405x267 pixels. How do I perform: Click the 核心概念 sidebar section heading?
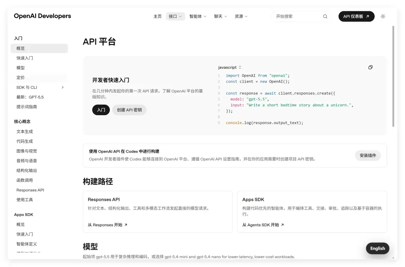click(x=22, y=122)
